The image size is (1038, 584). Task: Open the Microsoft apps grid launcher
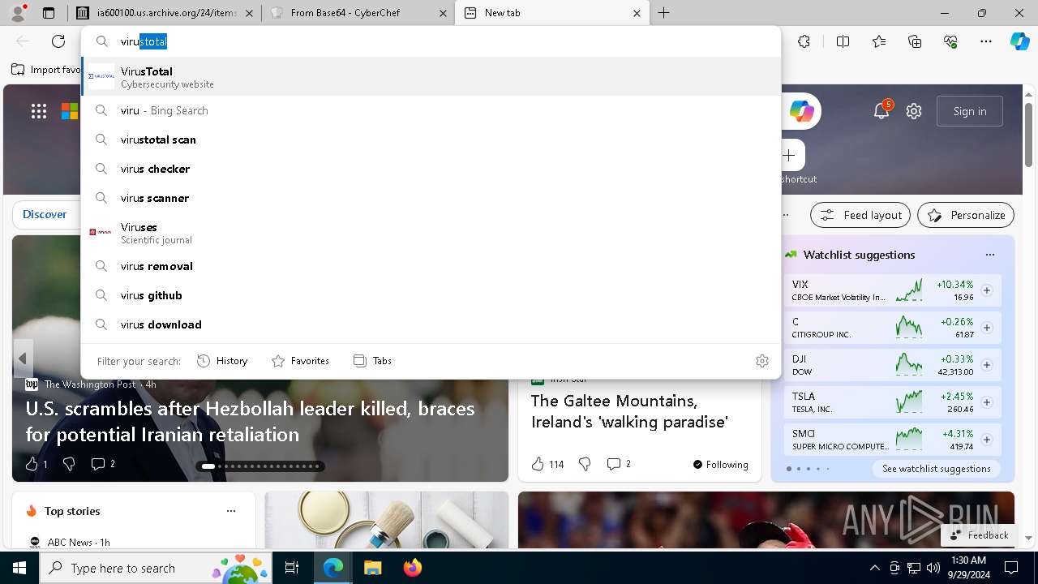[x=39, y=111]
